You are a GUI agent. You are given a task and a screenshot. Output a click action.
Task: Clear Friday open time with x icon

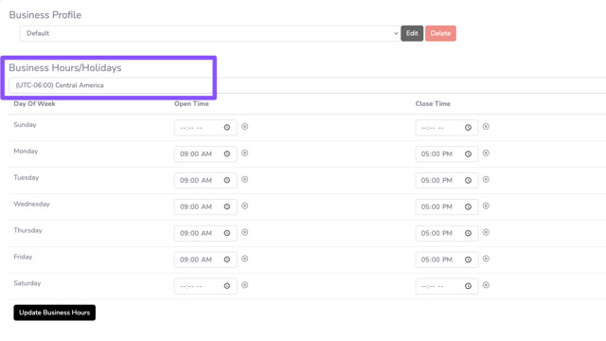pyautogui.click(x=244, y=259)
